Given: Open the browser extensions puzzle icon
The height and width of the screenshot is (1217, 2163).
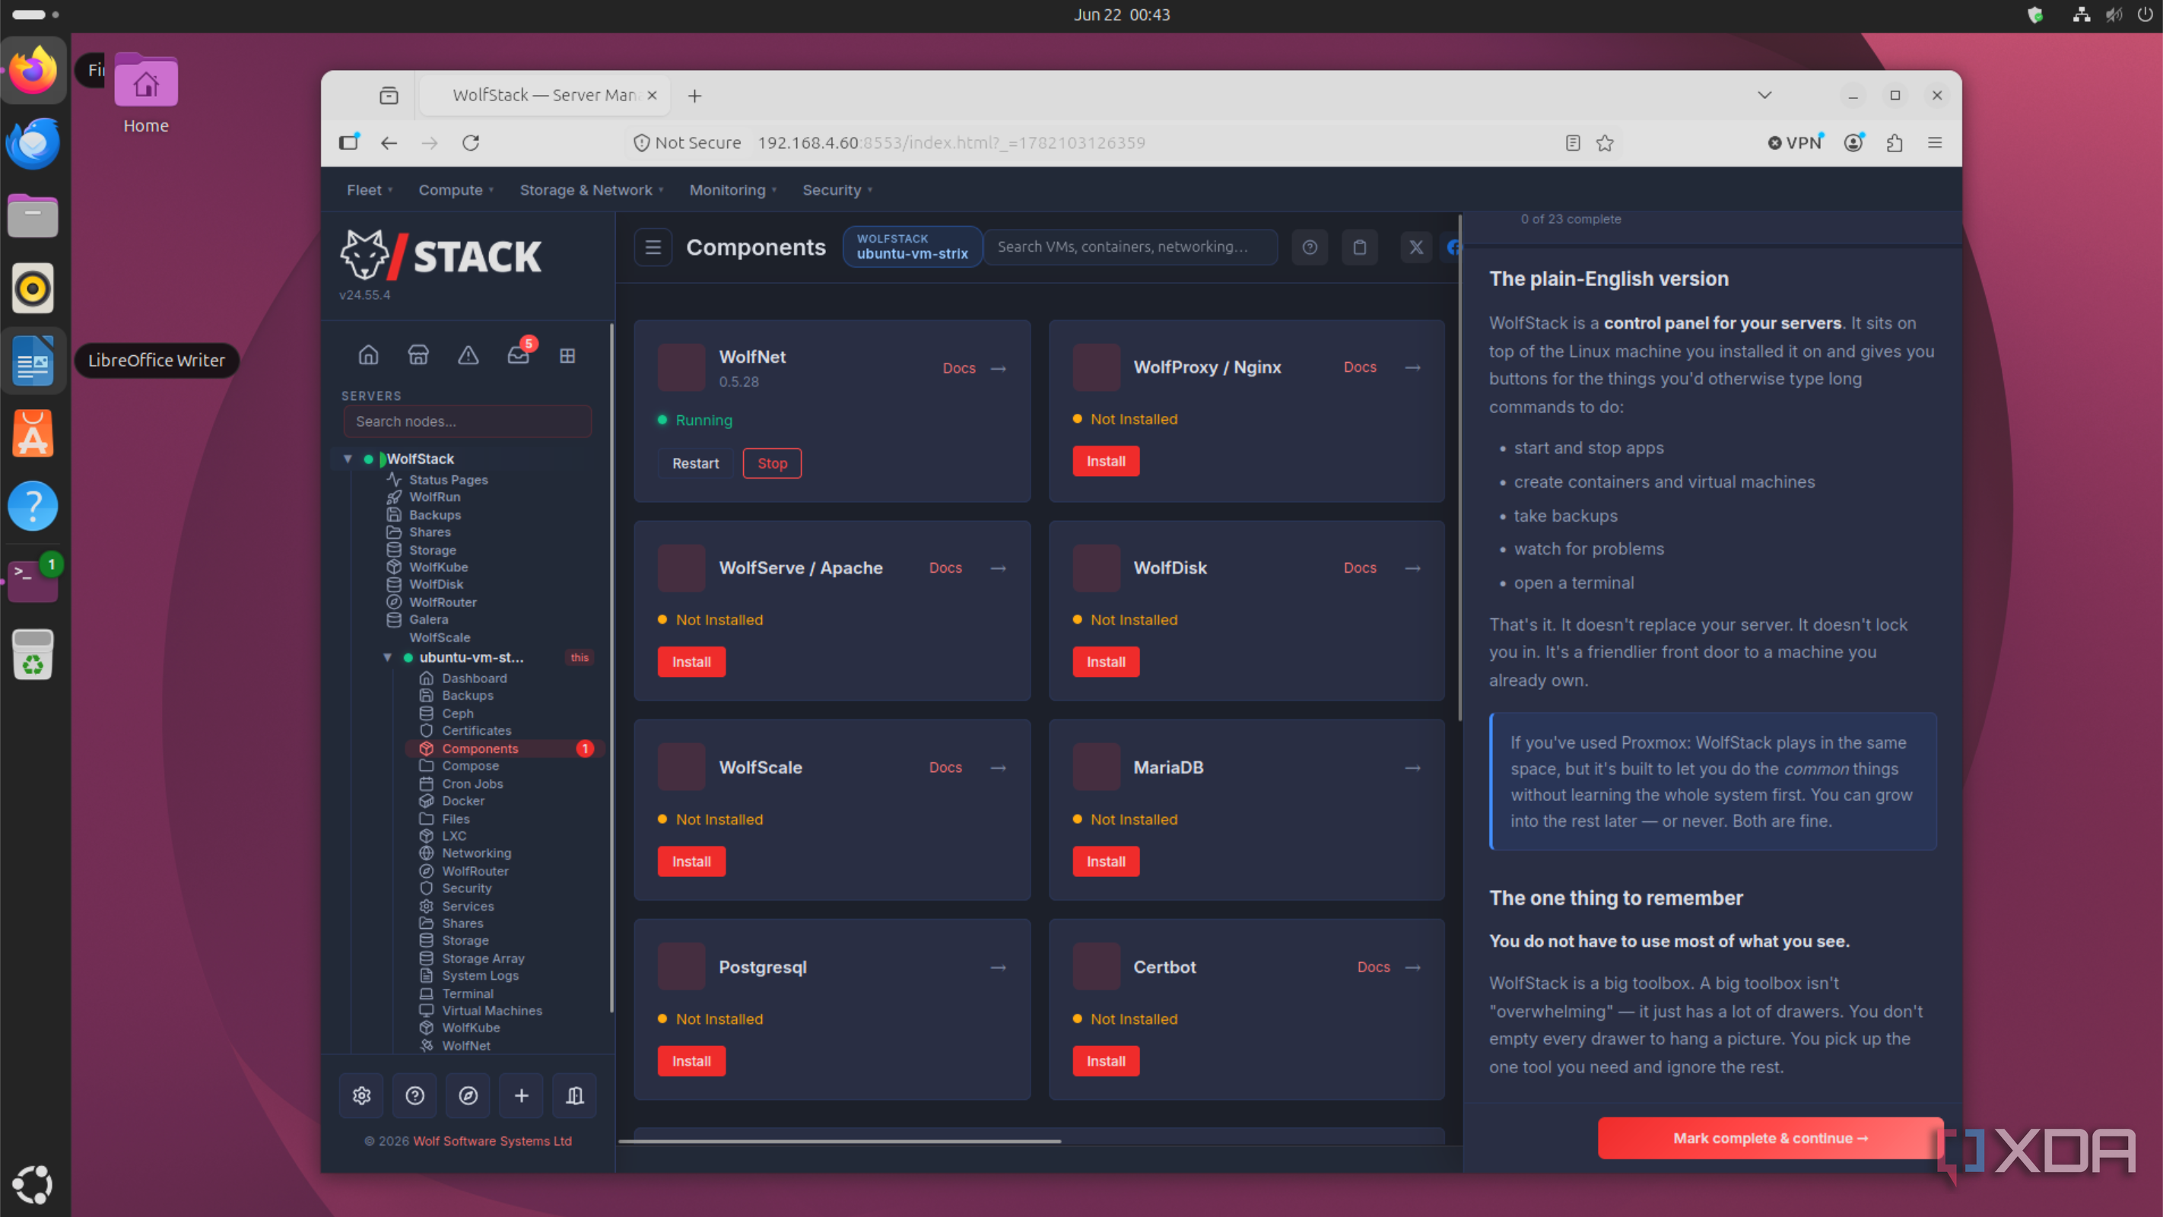Looking at the screenshot, I should click(1895, 143).
